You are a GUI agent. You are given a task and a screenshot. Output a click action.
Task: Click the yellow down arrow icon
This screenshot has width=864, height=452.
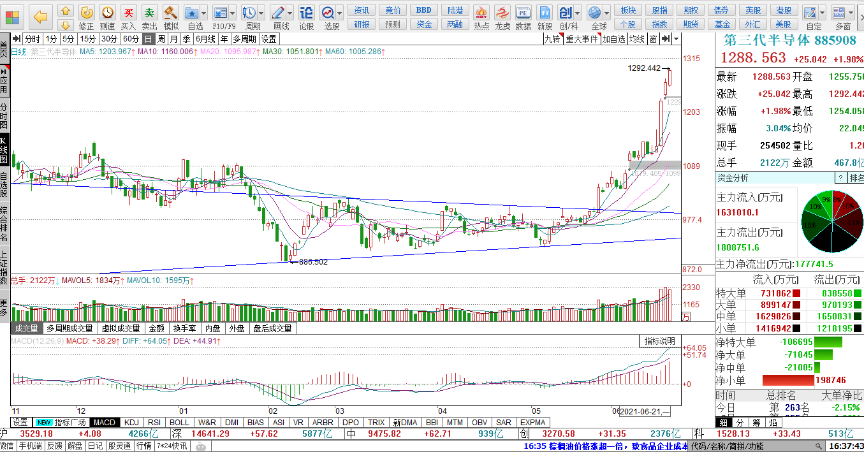(66, 25)
